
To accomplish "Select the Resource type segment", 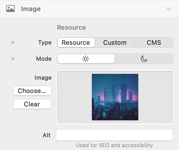I will coord(76,42).
